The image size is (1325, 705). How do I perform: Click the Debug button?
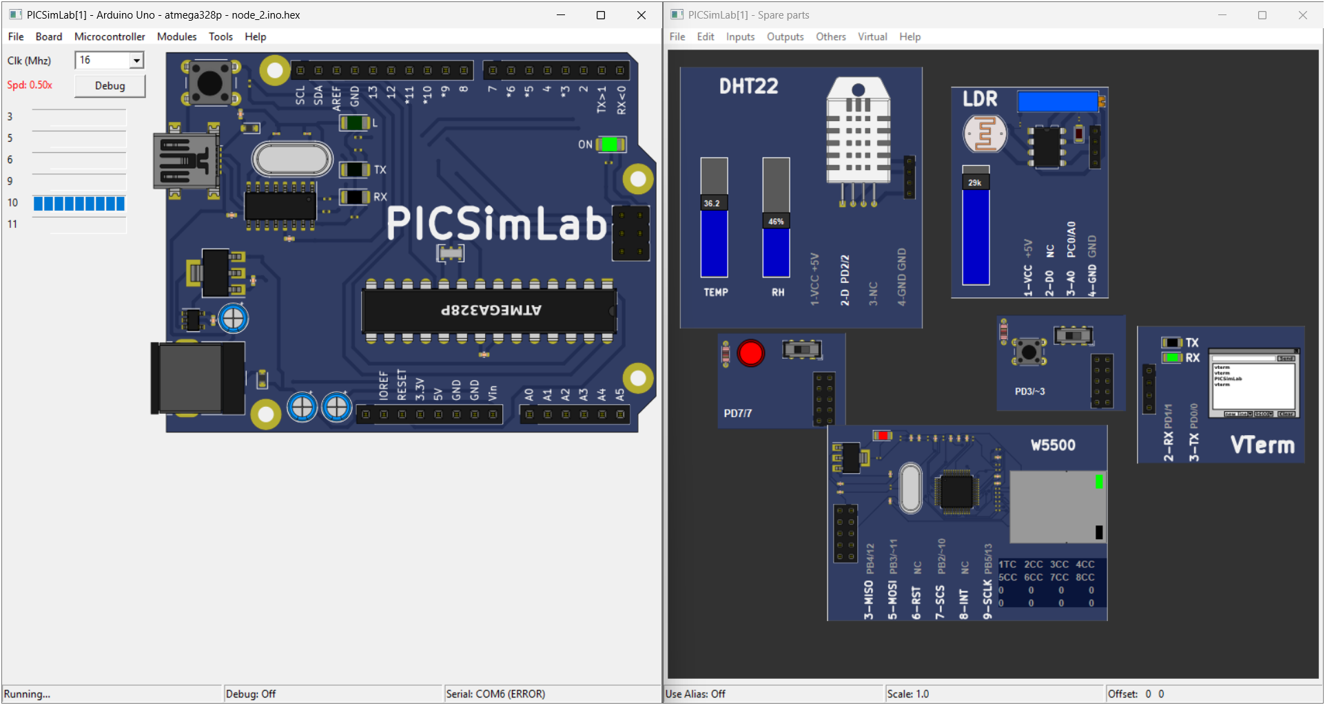pos(110,85)
